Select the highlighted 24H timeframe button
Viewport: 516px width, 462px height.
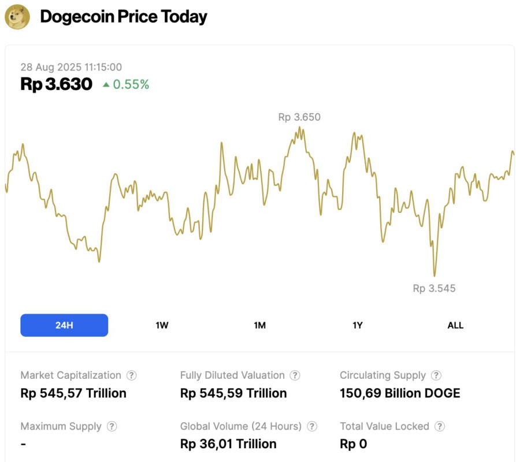[64, 325]
